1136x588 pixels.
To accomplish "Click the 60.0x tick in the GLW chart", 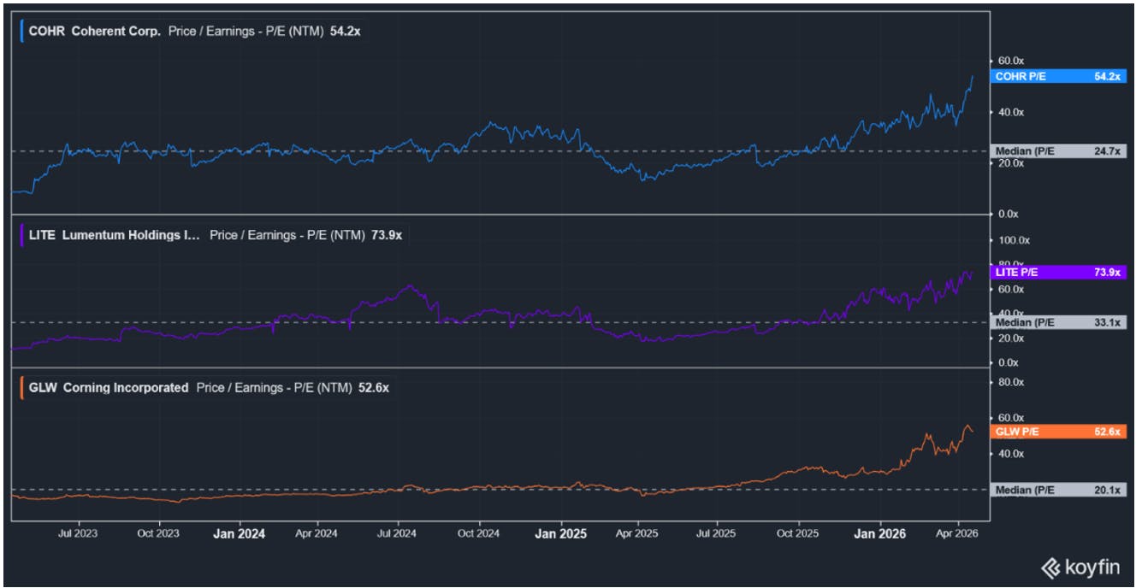I will [x=1011, y=417].
